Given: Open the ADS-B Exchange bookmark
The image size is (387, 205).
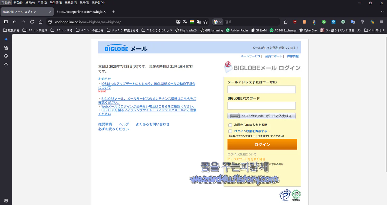Looking at the screenshot, I should point(283,30).
